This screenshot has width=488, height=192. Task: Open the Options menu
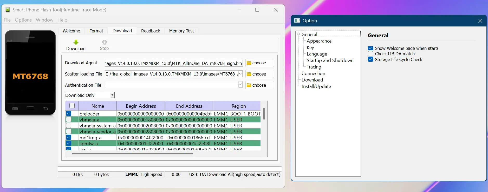[x=23, y=20]
